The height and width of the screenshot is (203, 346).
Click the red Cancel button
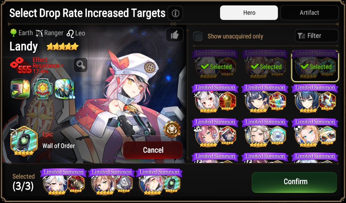pyautogui.click(x=153, y=150)
